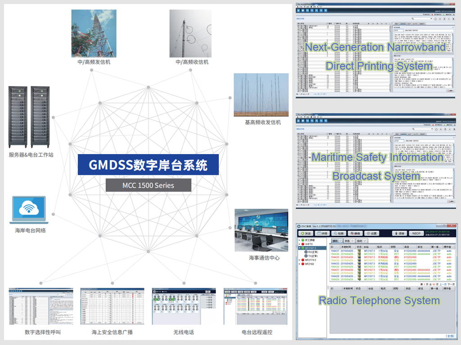Click the 电台远程遥控 screenshot thumbnail

pyautogui.click(x=255, y=306)
